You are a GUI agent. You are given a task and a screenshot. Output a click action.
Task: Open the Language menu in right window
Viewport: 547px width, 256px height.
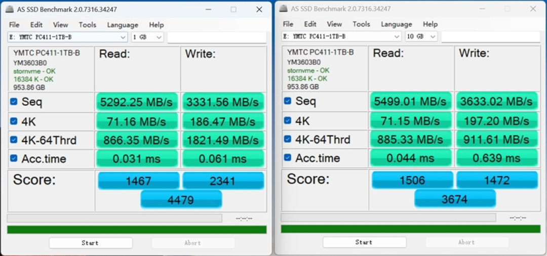click(397, 24)
